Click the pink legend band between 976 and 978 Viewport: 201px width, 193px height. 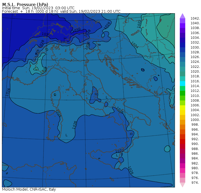click(182, 175)
